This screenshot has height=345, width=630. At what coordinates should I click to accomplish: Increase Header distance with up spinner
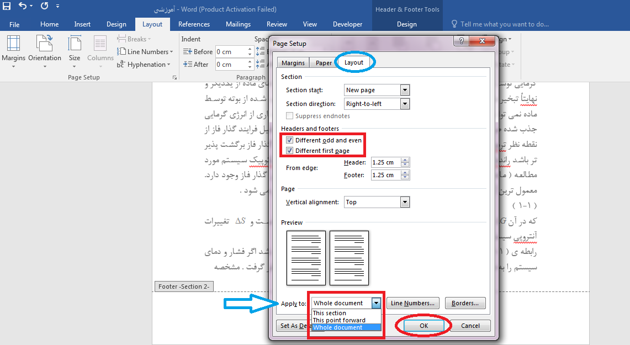[405, 160]
